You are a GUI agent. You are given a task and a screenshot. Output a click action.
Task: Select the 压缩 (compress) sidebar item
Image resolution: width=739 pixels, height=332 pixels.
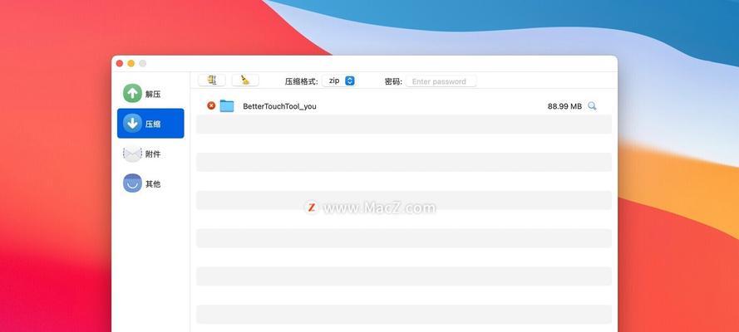coord(150,123)
